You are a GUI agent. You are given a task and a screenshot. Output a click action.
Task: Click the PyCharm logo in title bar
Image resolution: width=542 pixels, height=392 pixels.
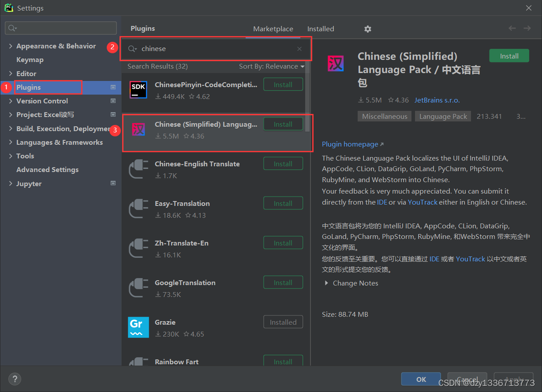(9, 8)
